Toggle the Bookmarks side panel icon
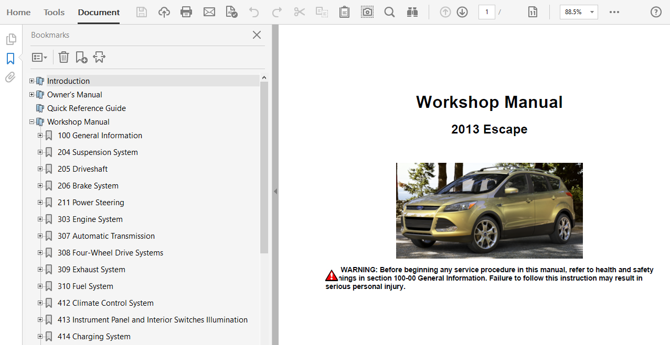The width and height of the screenshot is (670, 345). (x=10, y=58)
